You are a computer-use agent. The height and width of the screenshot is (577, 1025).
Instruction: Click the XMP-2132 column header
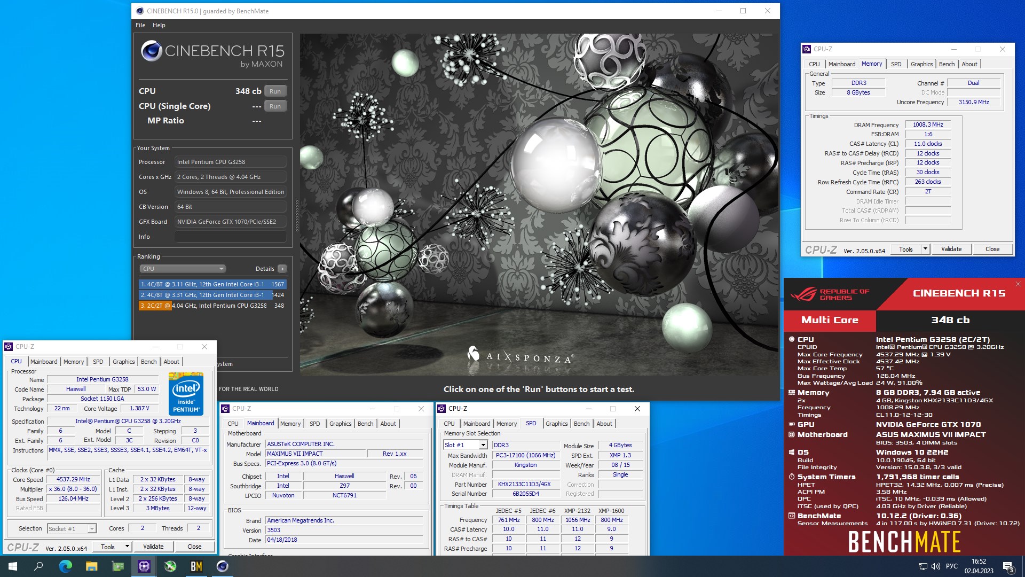pos(577,511)
